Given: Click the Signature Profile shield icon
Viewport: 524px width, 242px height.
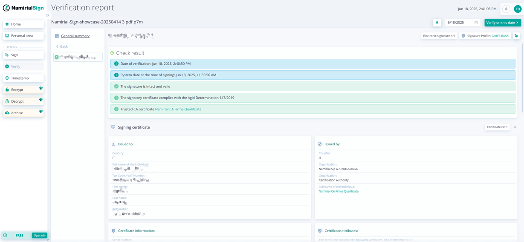Looking at the screenshot, I should pyautogui.click(x=463, y=36).
